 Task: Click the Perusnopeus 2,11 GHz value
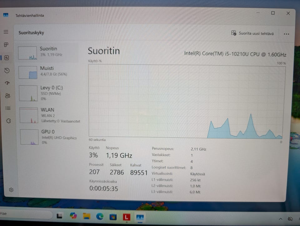coord(198,149)
